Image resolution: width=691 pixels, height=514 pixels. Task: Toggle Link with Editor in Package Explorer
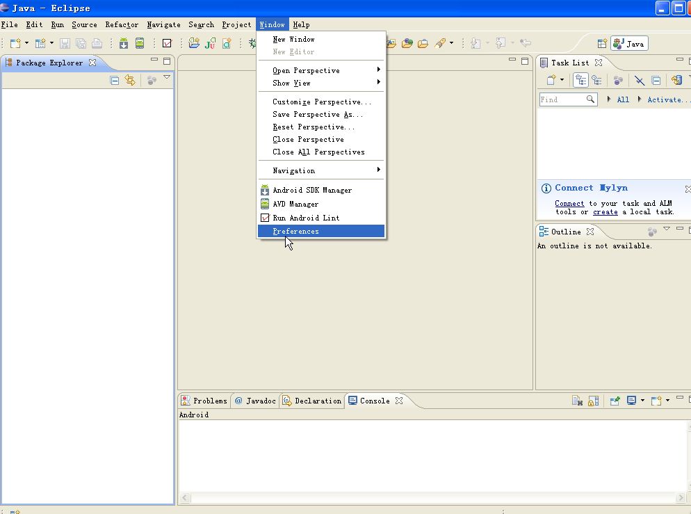coord(130,80)
